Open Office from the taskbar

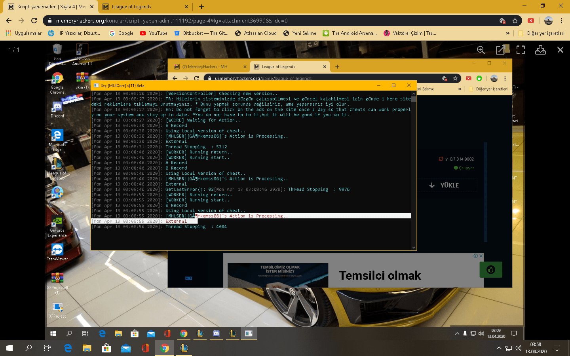click(x=145, y=348)
